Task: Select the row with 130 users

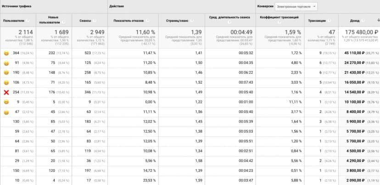Action: 190,122
